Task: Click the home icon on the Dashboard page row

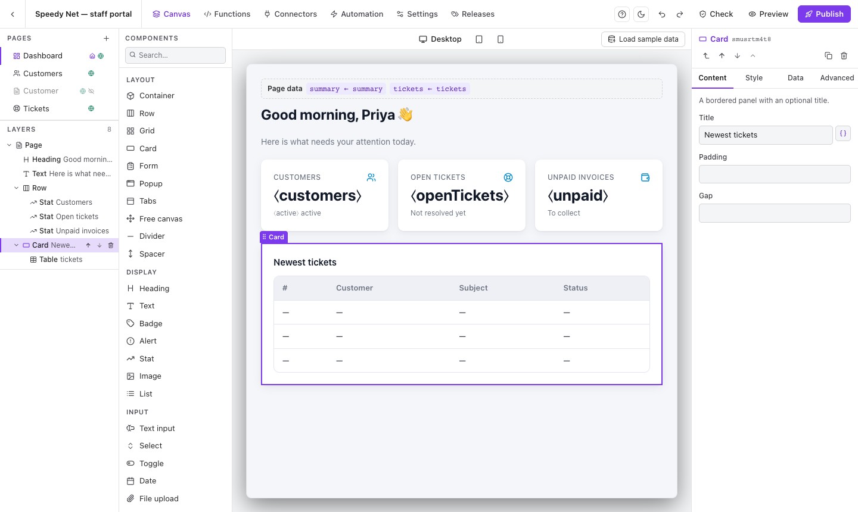Action: tap(92, 56)
